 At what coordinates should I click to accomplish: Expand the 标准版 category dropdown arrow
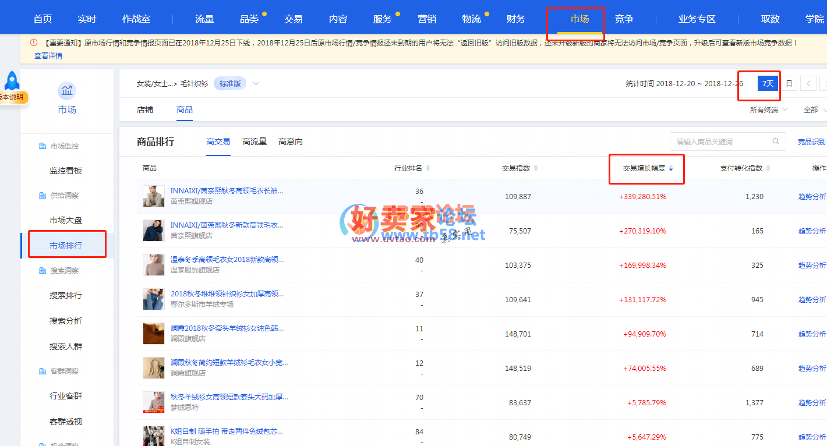click(256, 84)
